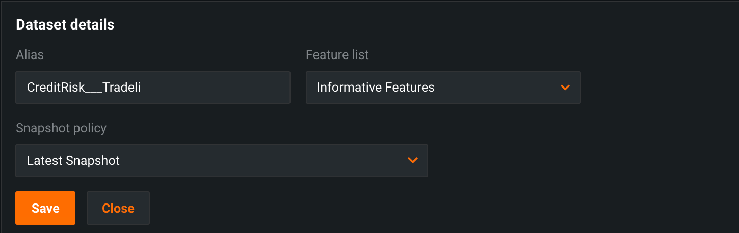Image resolution: width=739 pixels, height=233 pixels.
Task: Open the Feature list dropdown
Action: point(443,88)
